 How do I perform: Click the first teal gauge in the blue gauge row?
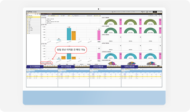pyautogui.click(x=111, y=56)
